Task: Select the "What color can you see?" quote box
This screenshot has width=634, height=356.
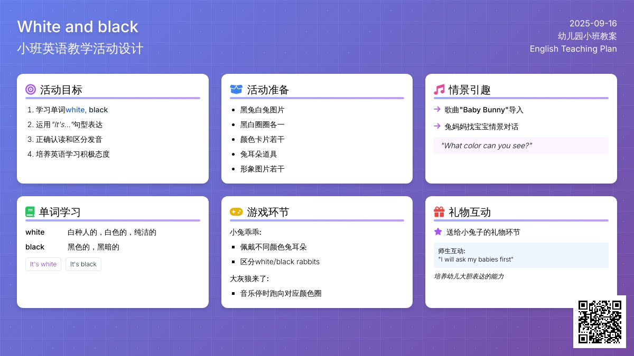Action: click(x=521, y=146)
